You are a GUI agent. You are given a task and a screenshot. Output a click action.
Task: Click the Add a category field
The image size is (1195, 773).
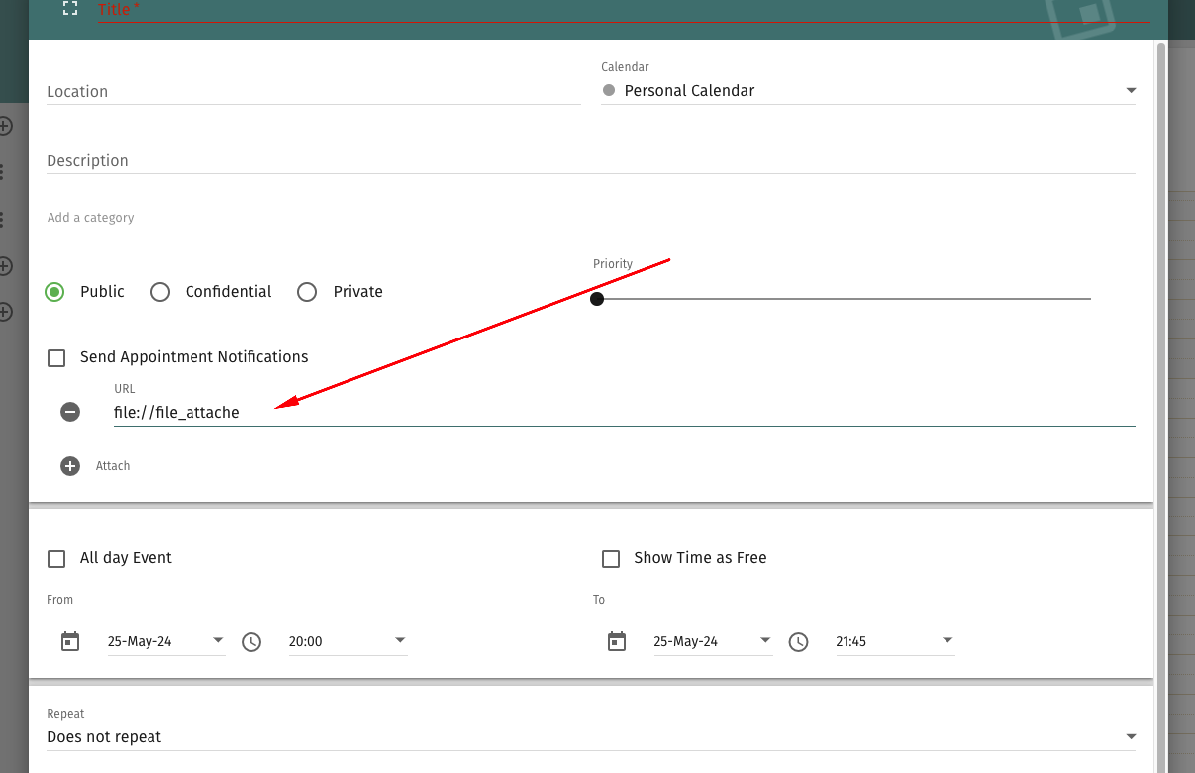(590, 218)
